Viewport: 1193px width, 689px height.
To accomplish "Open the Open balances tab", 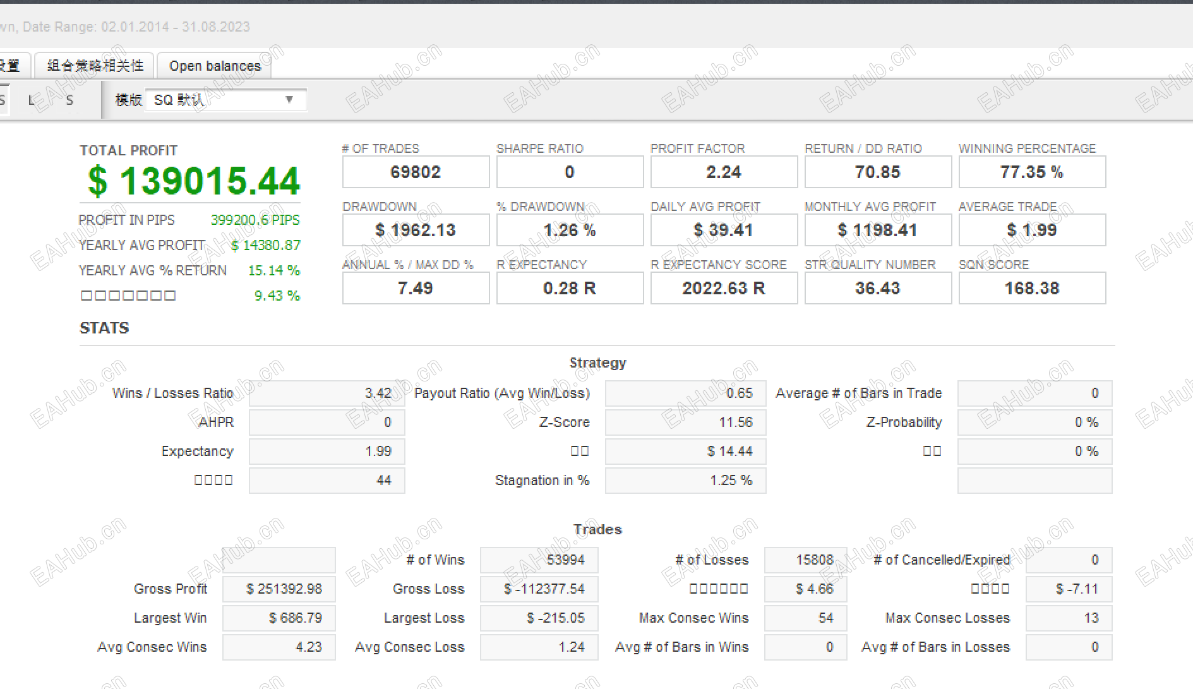I will pyautogui.click(x=215, y=66).
